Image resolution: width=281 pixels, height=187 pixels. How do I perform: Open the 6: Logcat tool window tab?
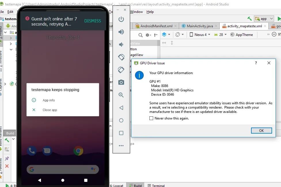pos(117,186)
